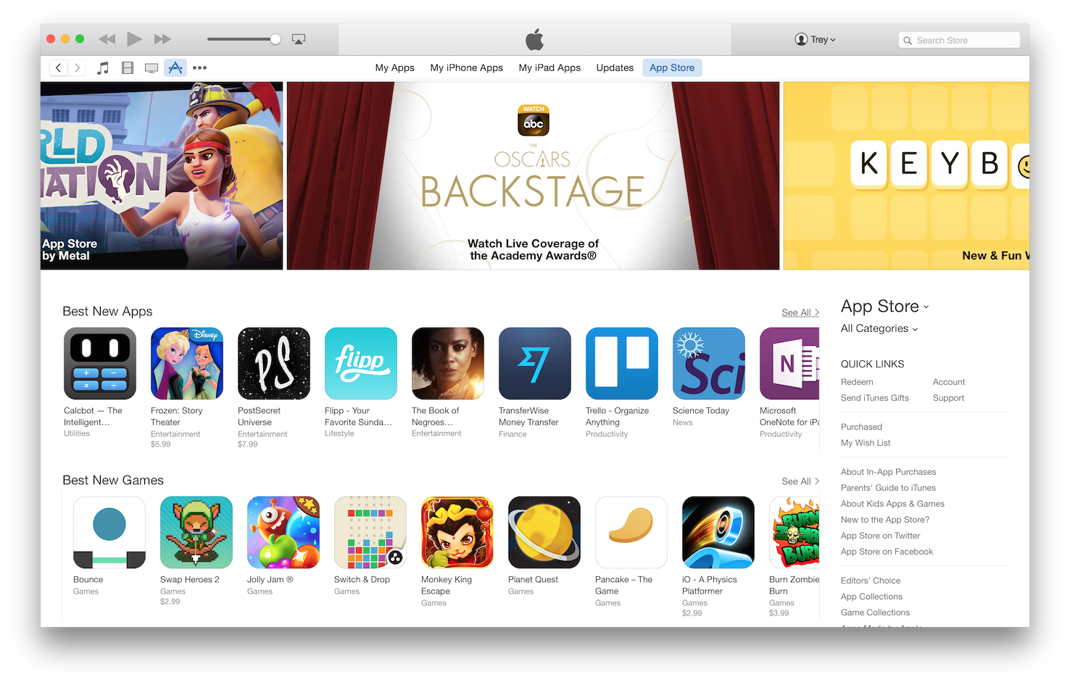Expand the All Categories dropdown

tap(879, 328)
